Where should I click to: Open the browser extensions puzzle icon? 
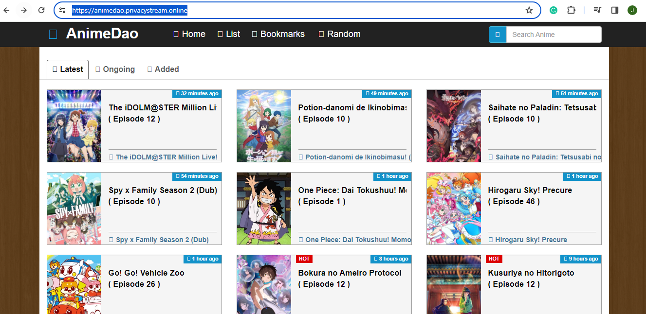point(571,10)
